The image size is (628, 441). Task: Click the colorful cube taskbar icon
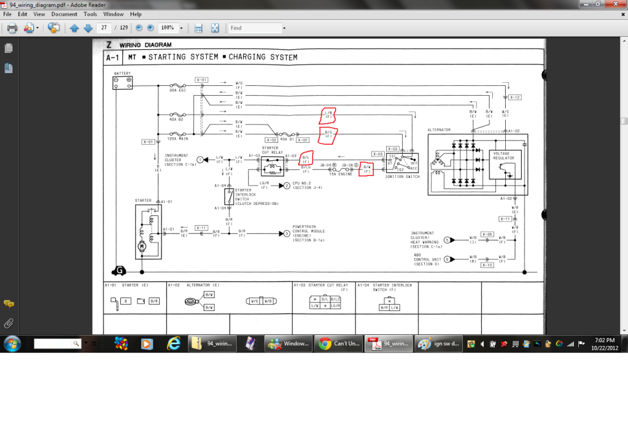121,343
